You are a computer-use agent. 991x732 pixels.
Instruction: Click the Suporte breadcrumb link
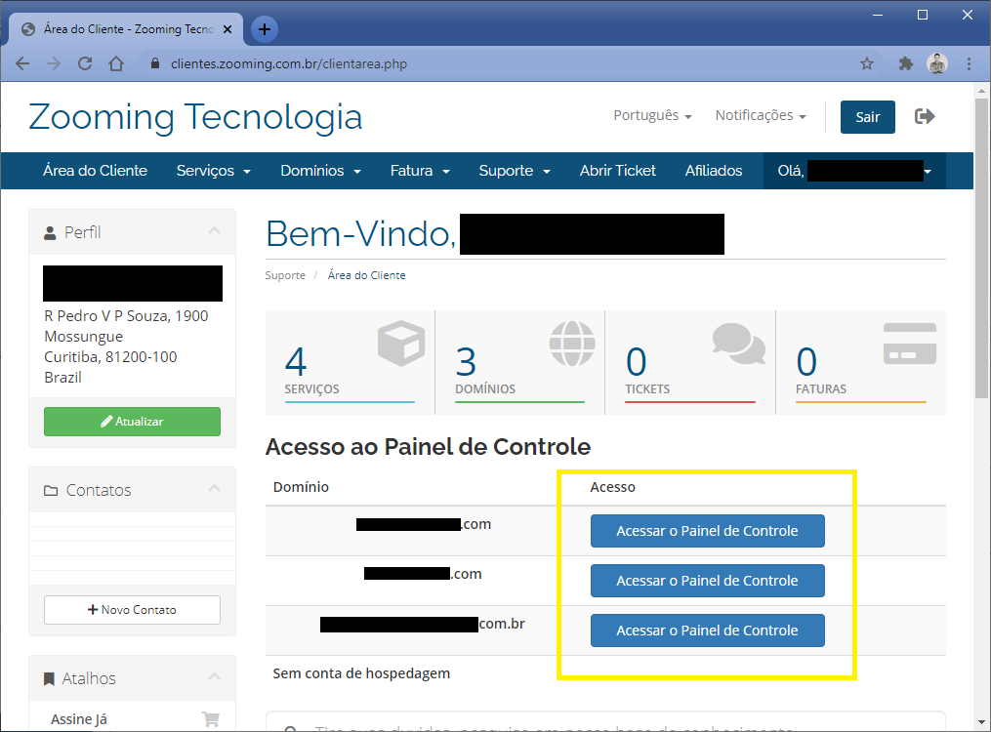pyautogui.click(x=285, y=275)
